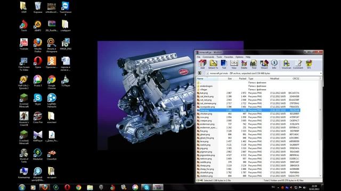Click the Info toolbar icon in WinRAR
341x191 pixels.
(x=274, y=64)
